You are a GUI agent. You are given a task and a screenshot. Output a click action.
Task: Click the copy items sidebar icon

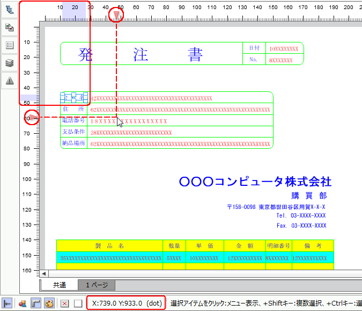click(x=10, y=27)
